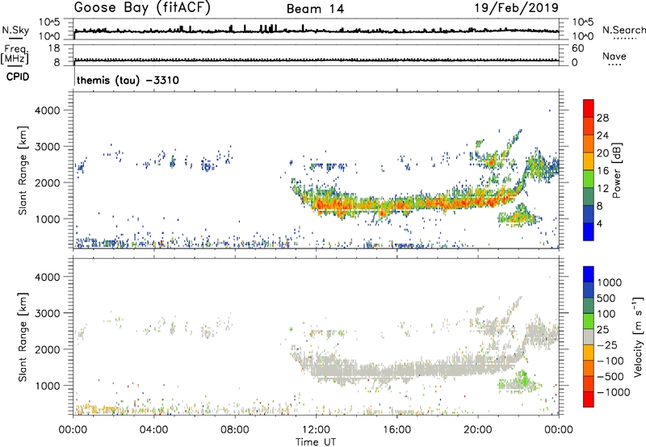Click the date '19/Feb/2019'
The image size is (646, 447).
tap(517, 7)
